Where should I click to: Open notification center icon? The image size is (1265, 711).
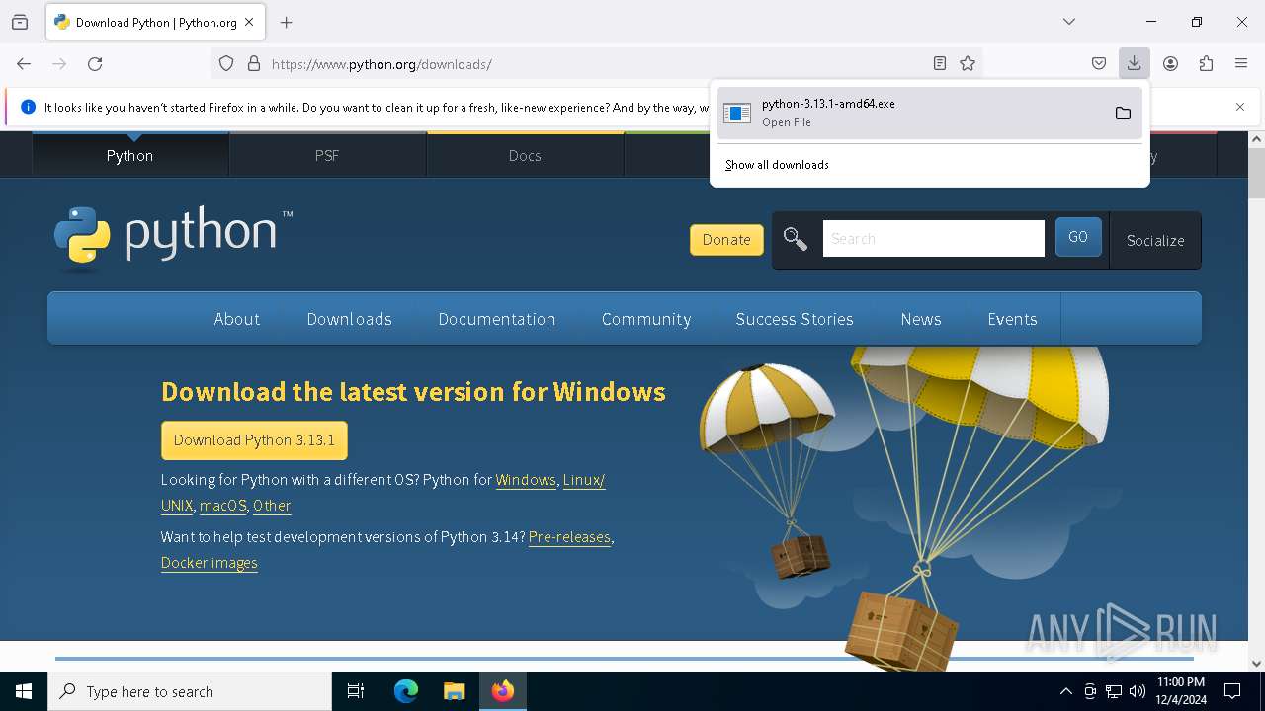1232,691
